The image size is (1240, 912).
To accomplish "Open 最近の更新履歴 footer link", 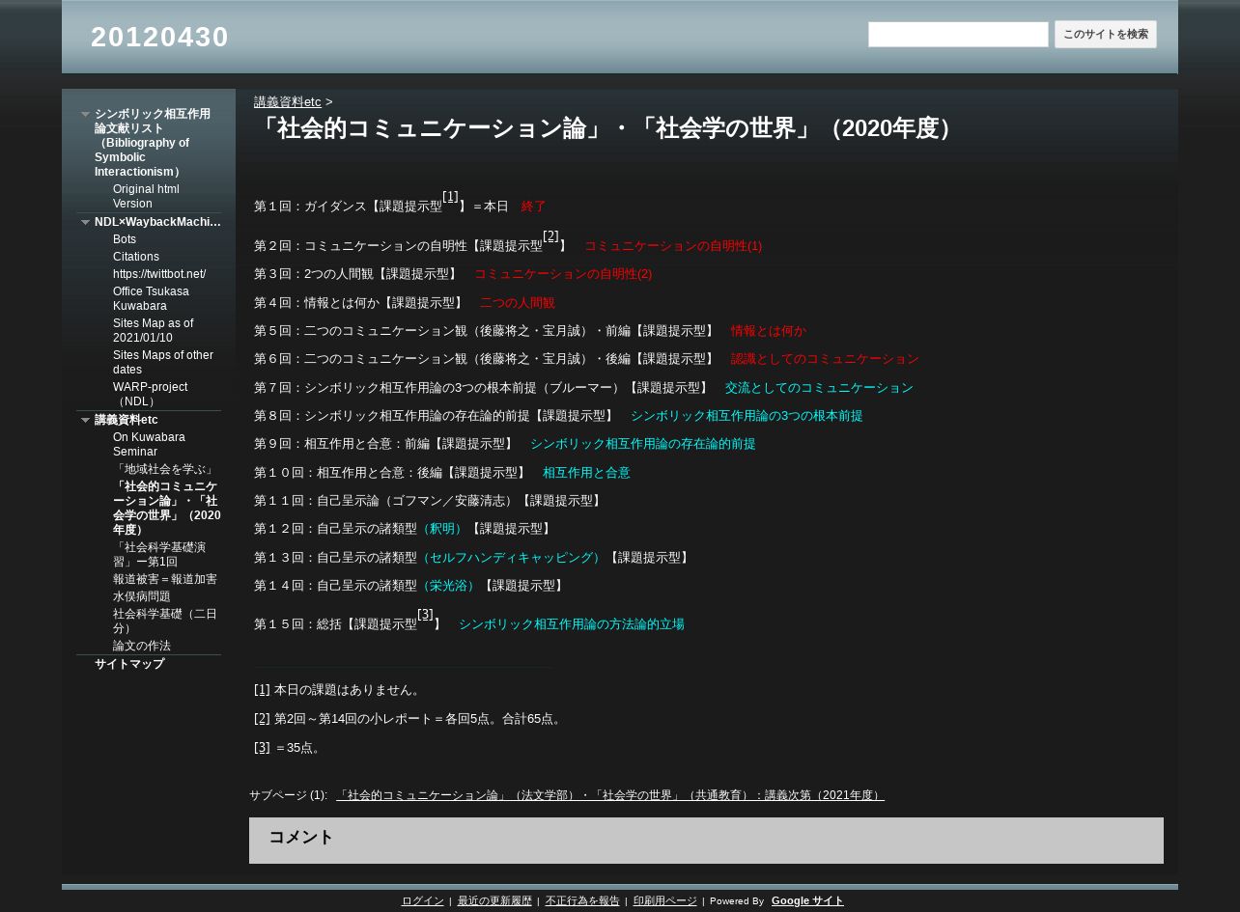I will (x=494, y=901).
